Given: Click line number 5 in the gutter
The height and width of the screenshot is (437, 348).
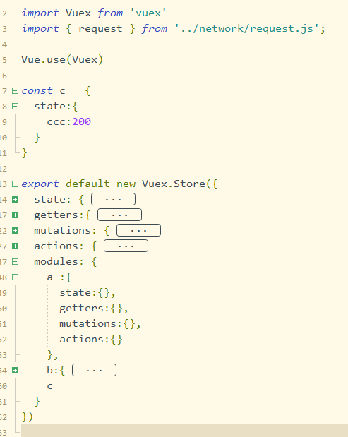Looking at the screenshot, I should pos(4,60).
